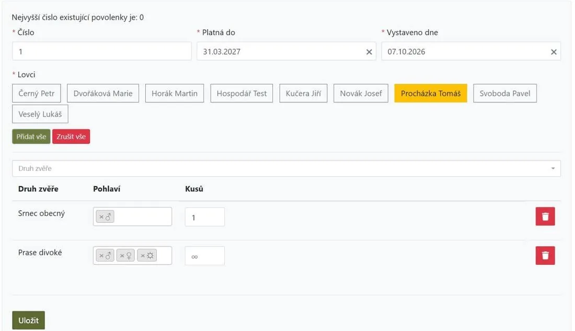
Task: Select hunter Hospodář Test
Action: (241, 93)
